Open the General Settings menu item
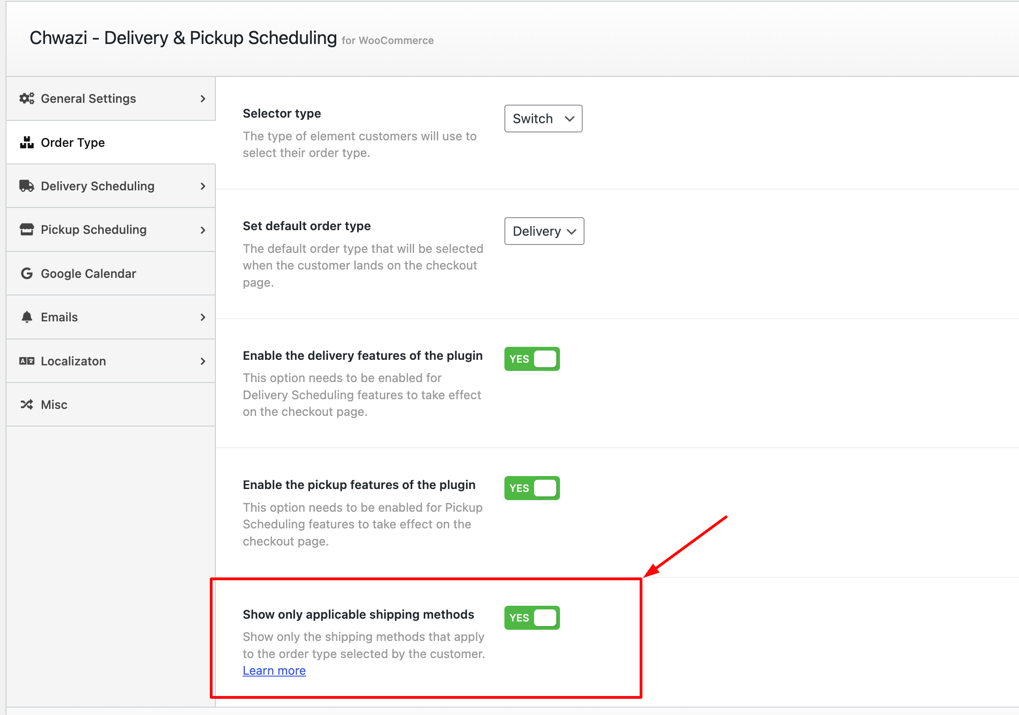Image resolution: width=1019 pixels, height=715 pixels. (x=111, y=99)
